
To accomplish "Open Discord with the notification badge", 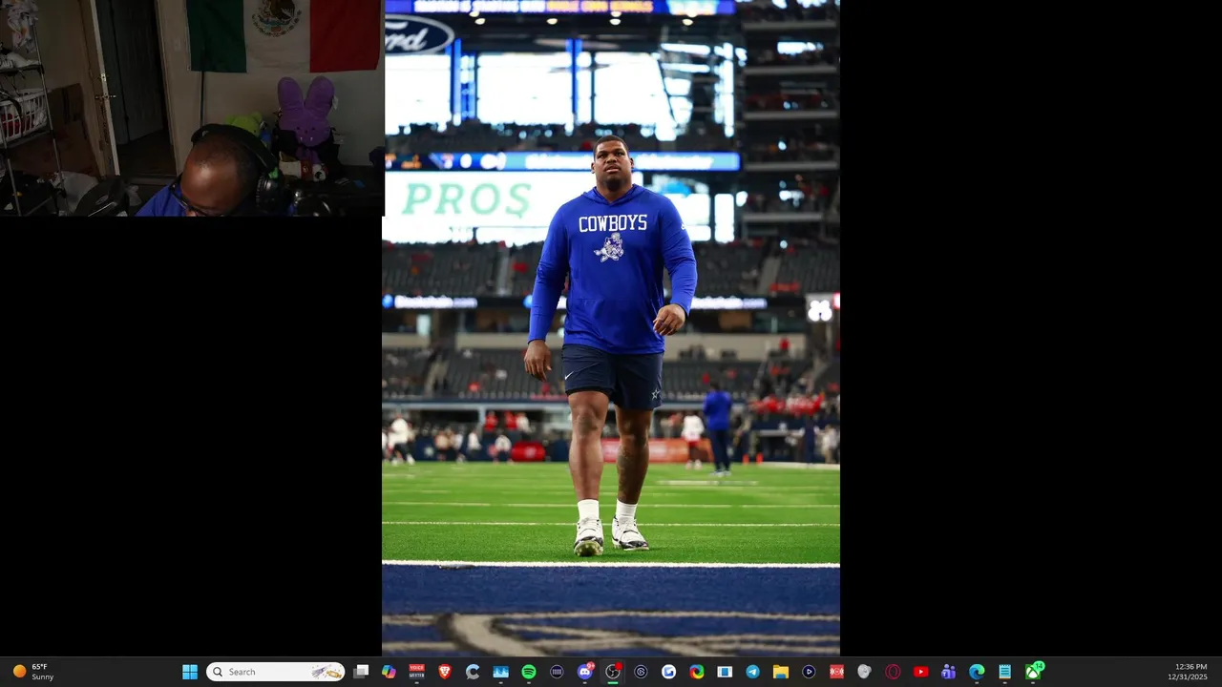I will (585, 672).
